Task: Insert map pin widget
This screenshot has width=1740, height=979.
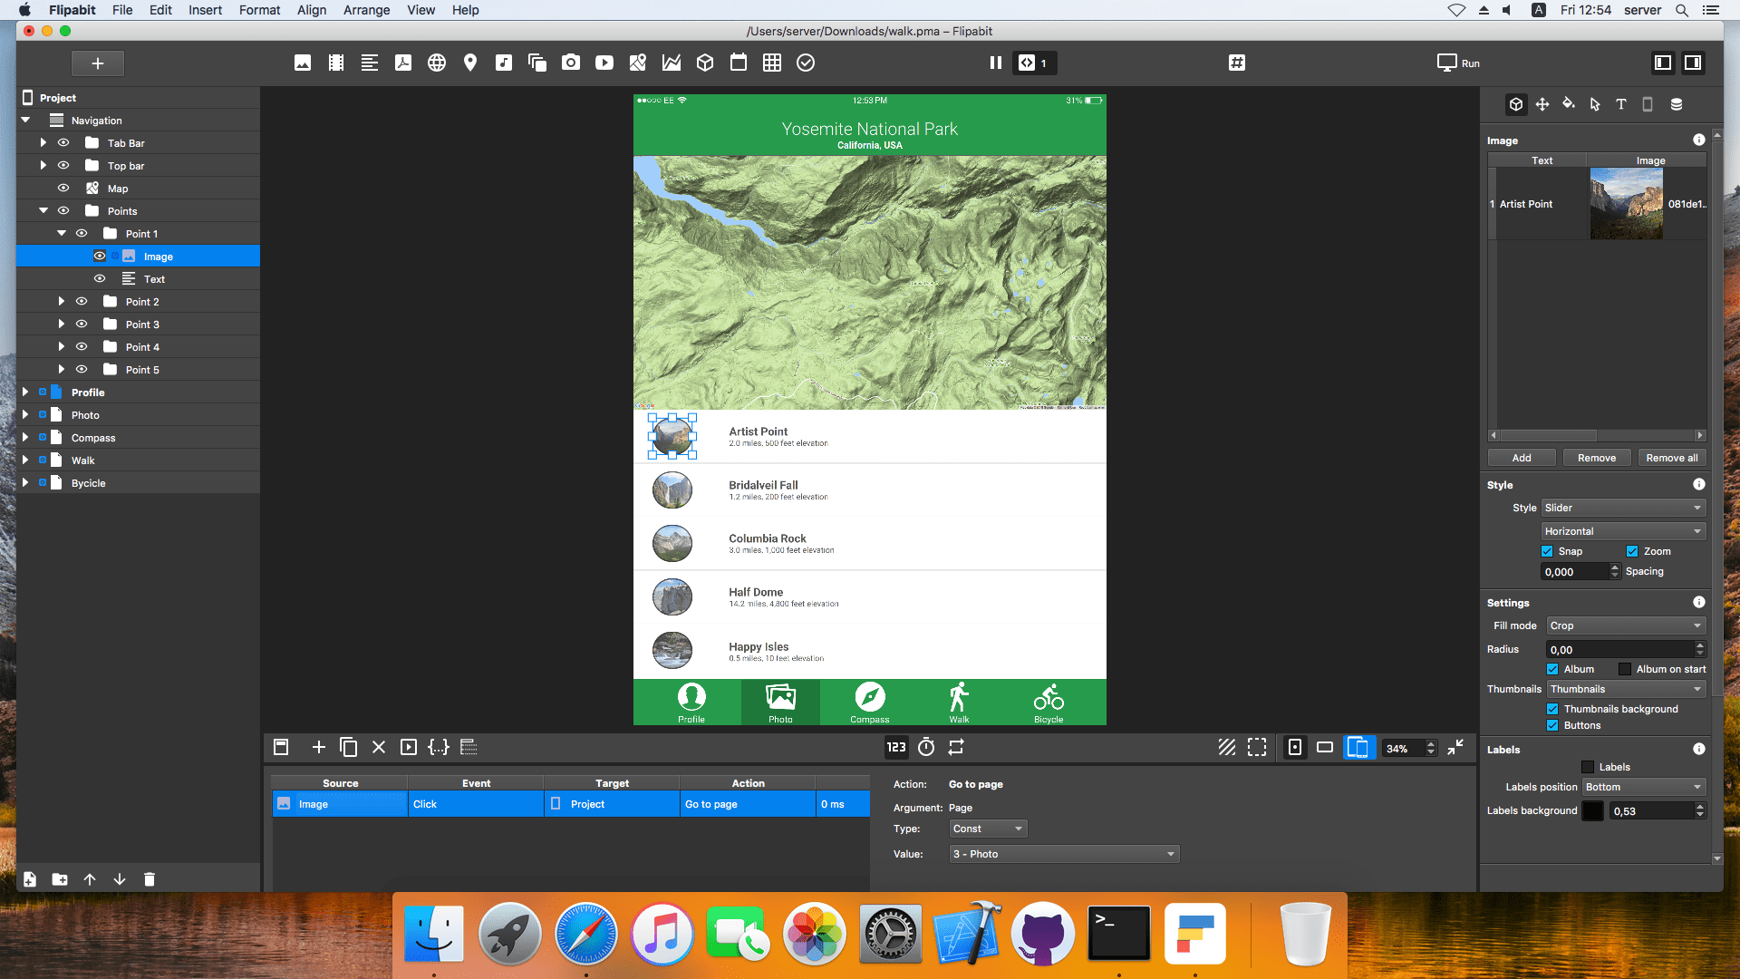Action: [x=470, y=63]
